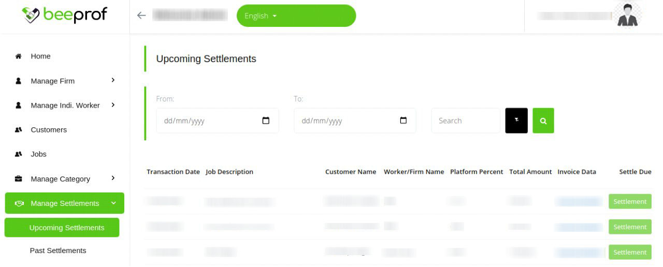
Task: Click the first row Settlement button
Action: click(x=630, y=202)
